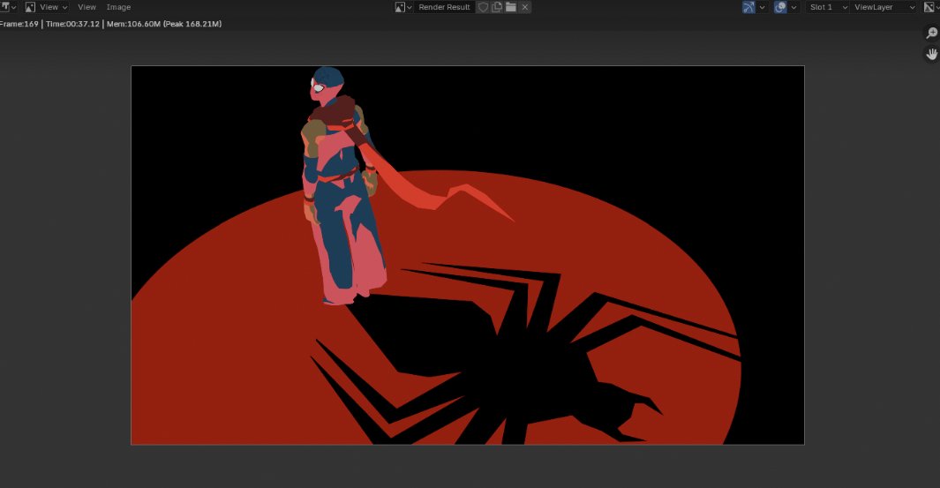
Task: Open the View mode dropdown with image icon
Action: 46,7
